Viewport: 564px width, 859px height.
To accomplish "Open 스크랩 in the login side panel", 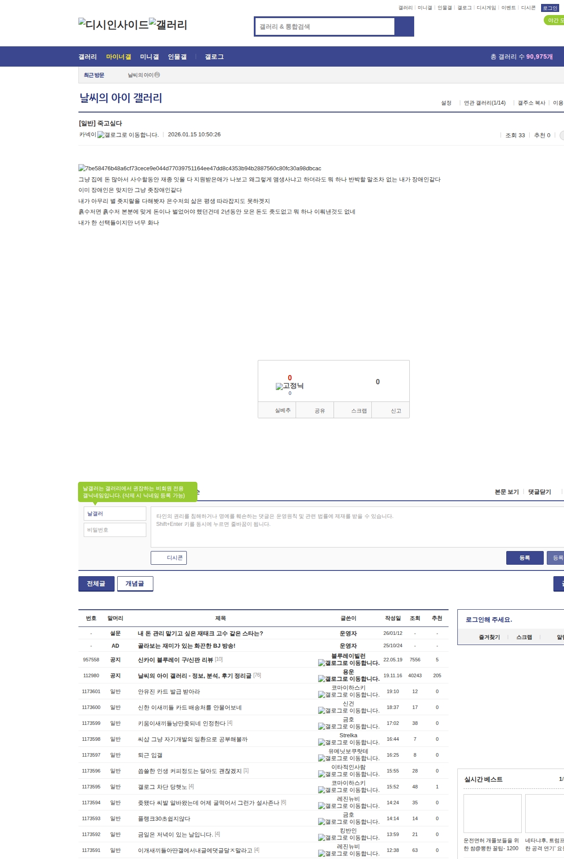I will click(524, 637).
